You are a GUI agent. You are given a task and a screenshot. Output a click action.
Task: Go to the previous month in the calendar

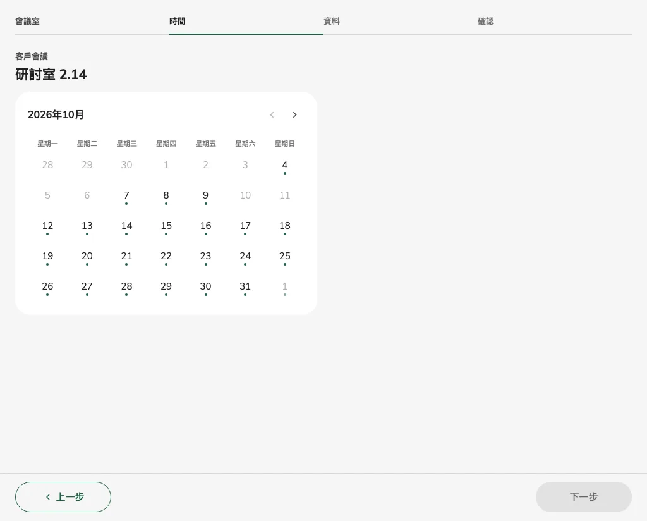pyautogui.click(x=272, y=115)
